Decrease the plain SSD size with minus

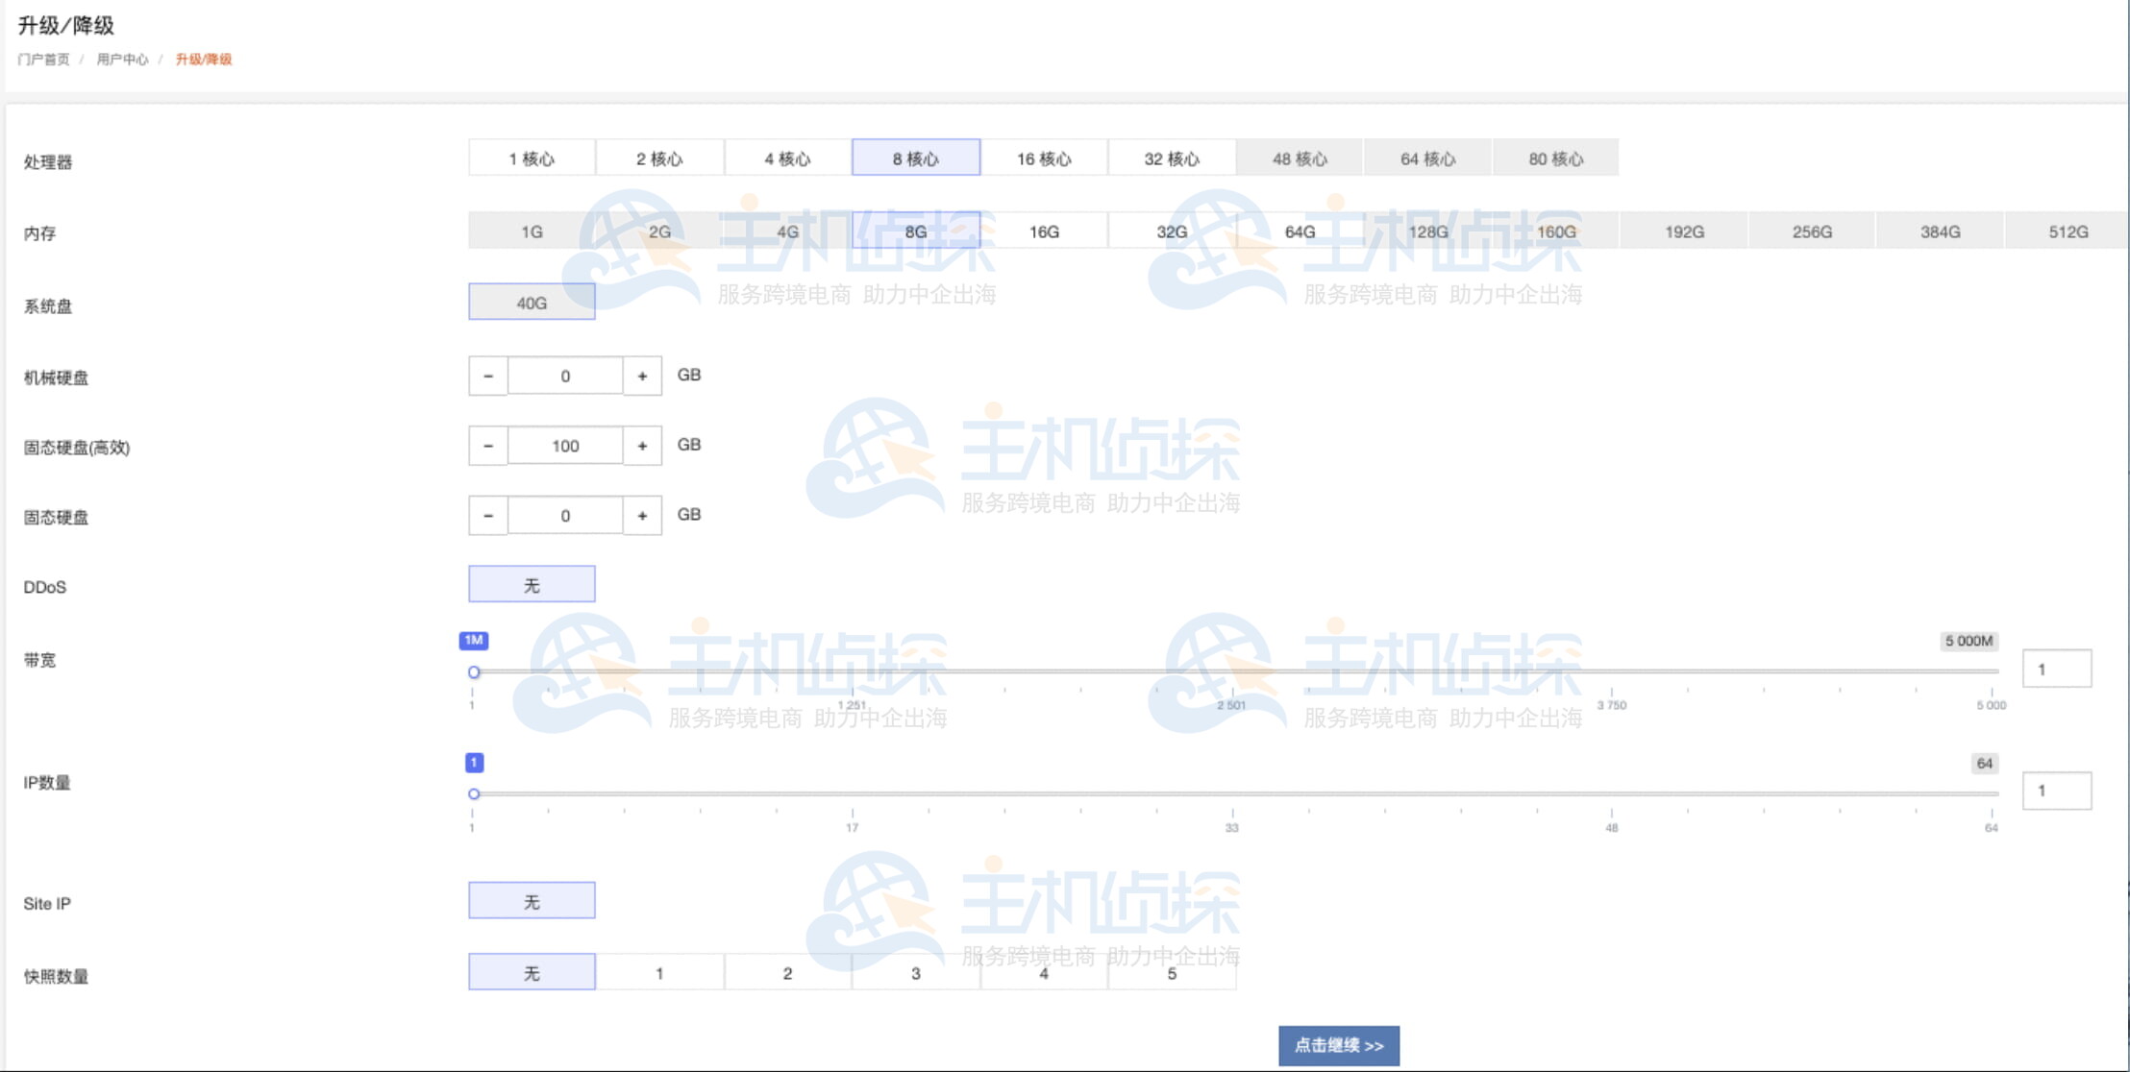488,516
